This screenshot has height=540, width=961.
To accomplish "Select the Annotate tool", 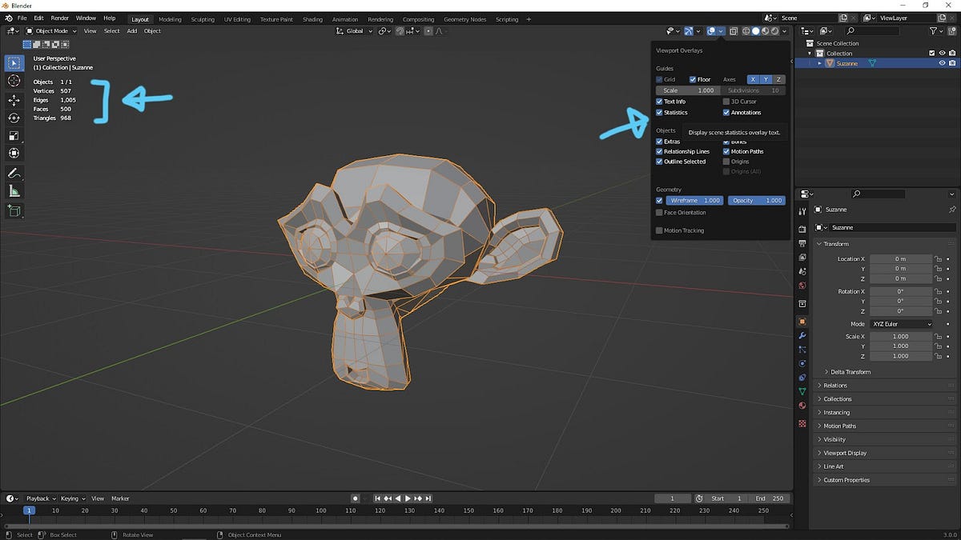I will 14,174.
